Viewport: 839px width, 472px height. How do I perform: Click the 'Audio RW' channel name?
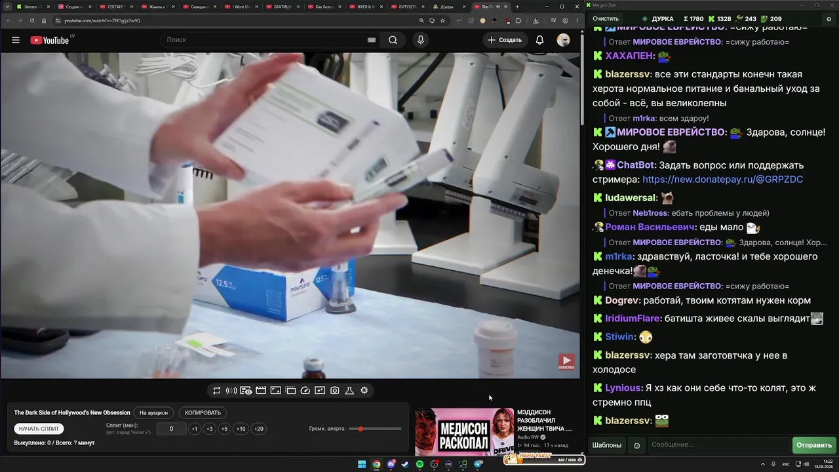528,437
